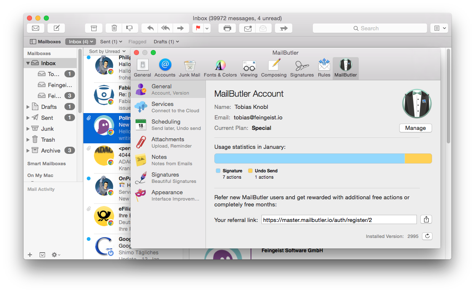
Task: Click the blue Signature usage bar
Action: (309, 158)
